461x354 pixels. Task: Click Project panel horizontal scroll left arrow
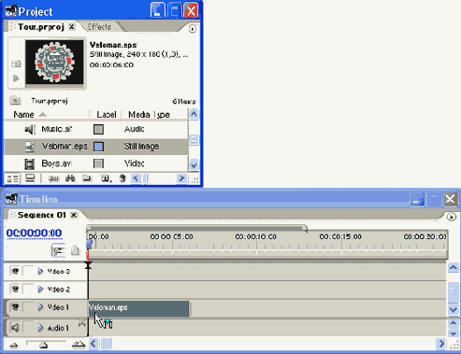coord(136,178)
